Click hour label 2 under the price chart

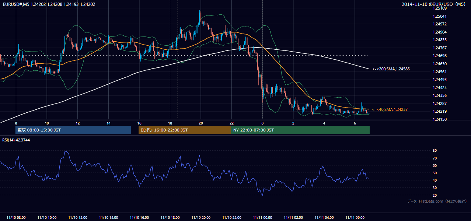click(293, 123)
